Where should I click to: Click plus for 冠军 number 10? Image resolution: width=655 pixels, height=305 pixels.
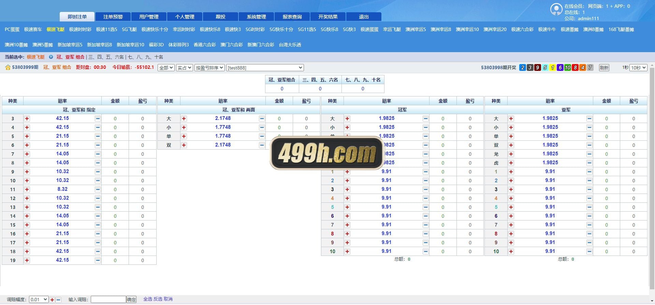click(347, 251)
